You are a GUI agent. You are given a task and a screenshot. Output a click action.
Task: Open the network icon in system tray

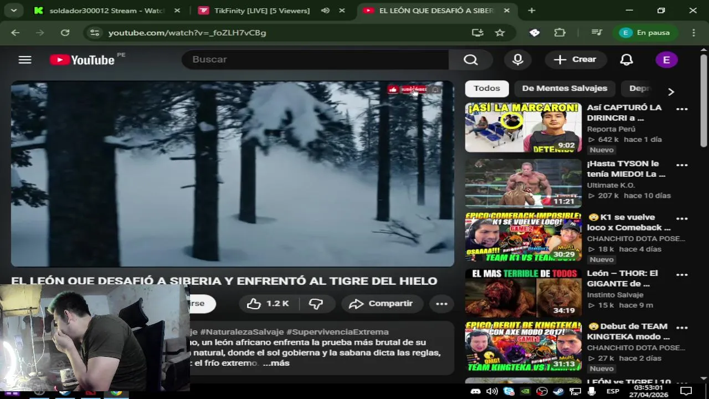(575, 392)
